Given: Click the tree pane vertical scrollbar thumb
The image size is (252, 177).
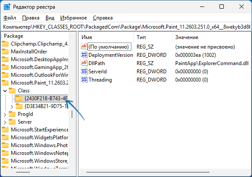Looking at the screenshot, I should coord(72,114).
